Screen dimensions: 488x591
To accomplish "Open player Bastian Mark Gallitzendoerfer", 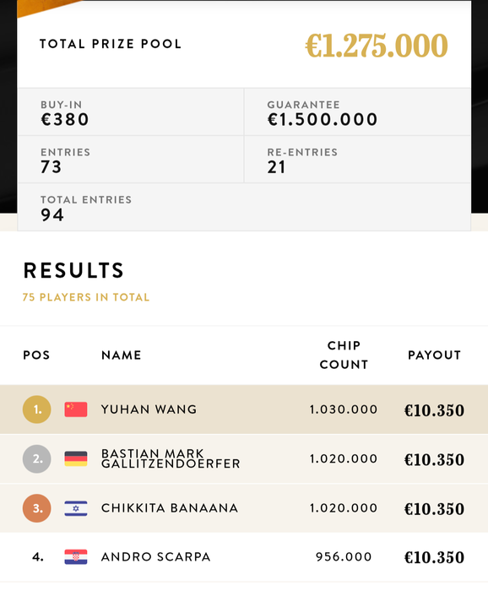I will (171, 458).
